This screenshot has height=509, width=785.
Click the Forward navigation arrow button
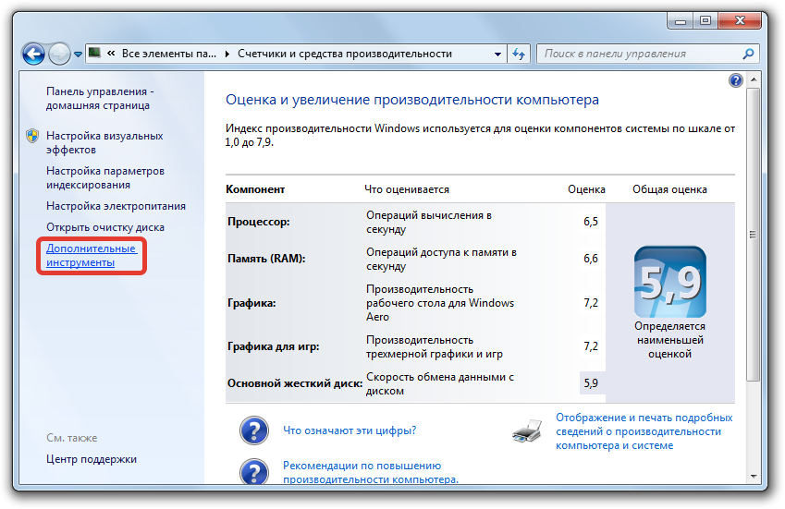[60, 54]
